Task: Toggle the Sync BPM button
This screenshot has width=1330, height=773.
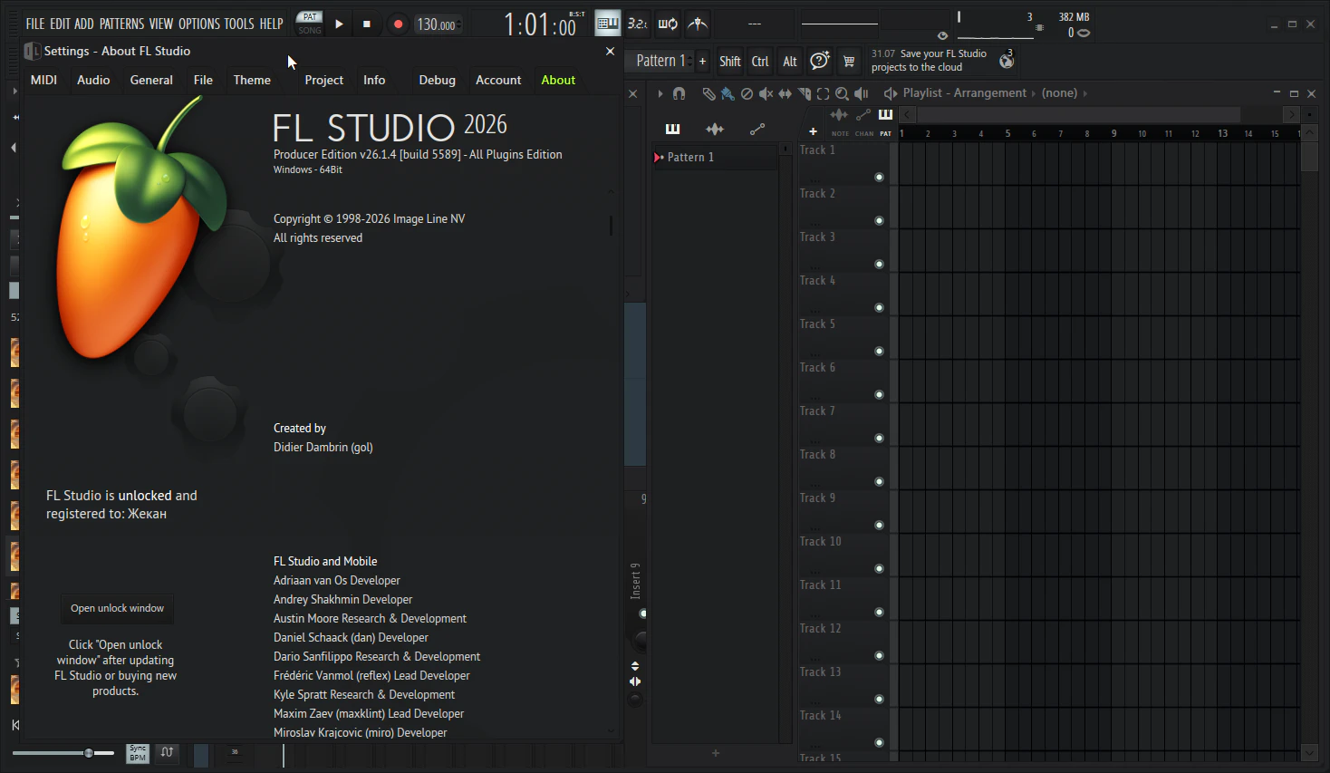Action: [138, 753]
